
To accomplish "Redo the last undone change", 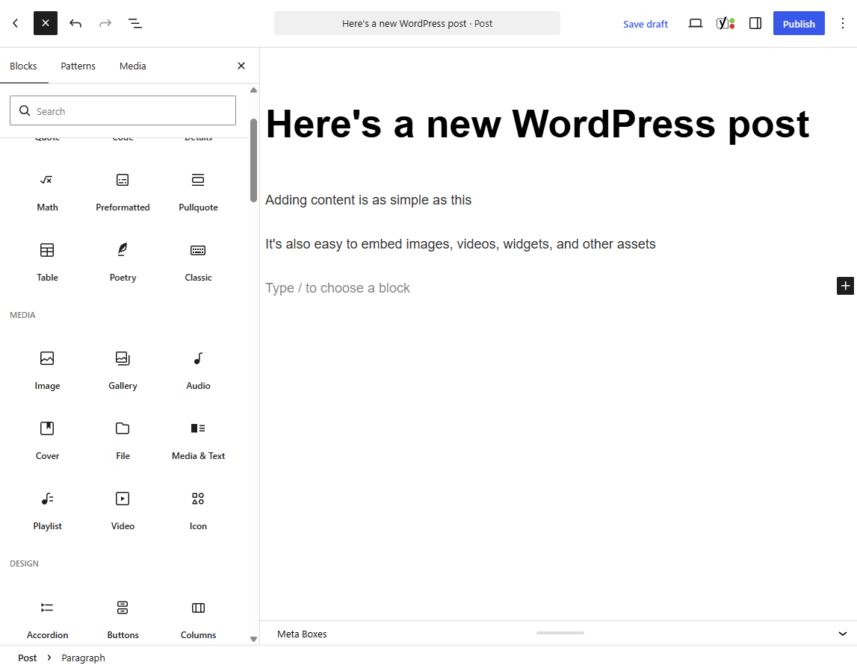I will (x=105, y=23).
